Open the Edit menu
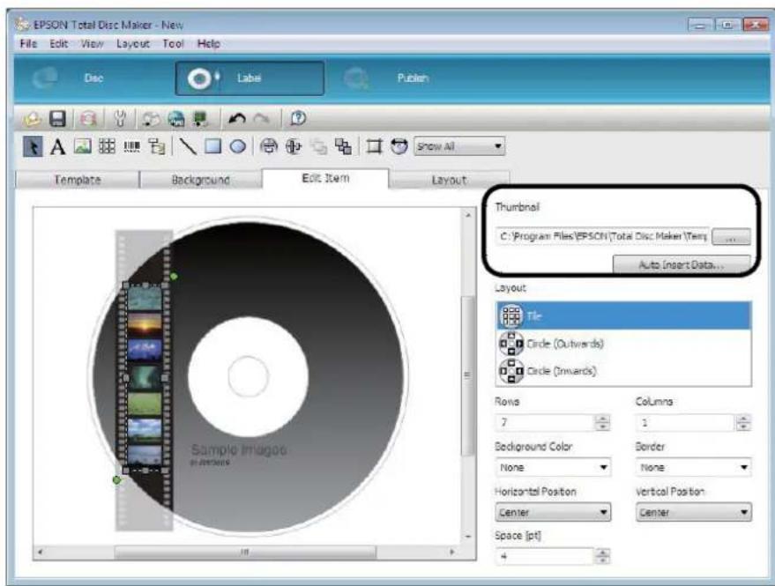The width and height of the screenshot is (775, 586). 58,43
